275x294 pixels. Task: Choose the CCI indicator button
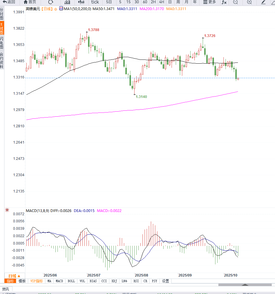pos(104,281)
